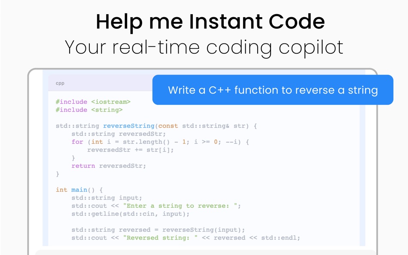Viewport: 408px width, 255px height.
Task: Click the 'Help me Instant Code' heading
Action: coord(210,21)
